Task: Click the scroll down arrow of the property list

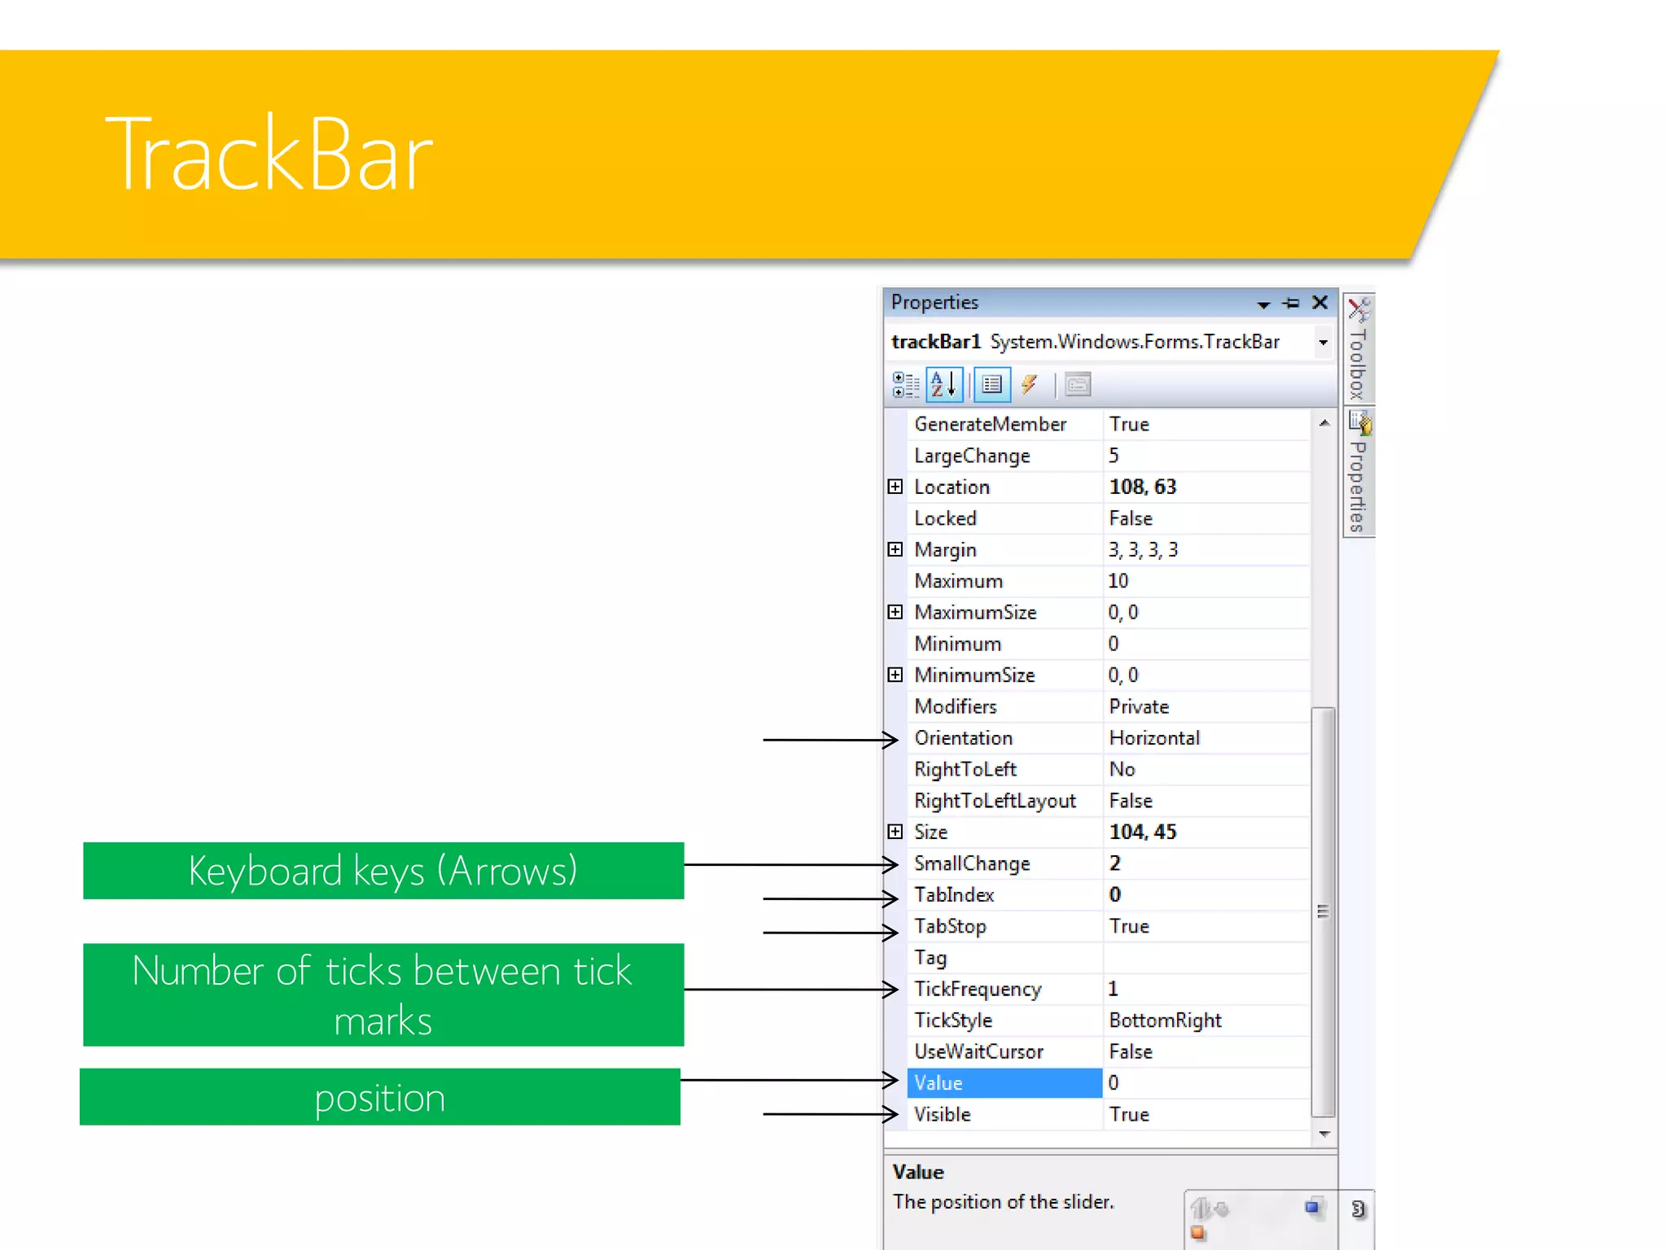Action: click(x=1324, y=1134)
